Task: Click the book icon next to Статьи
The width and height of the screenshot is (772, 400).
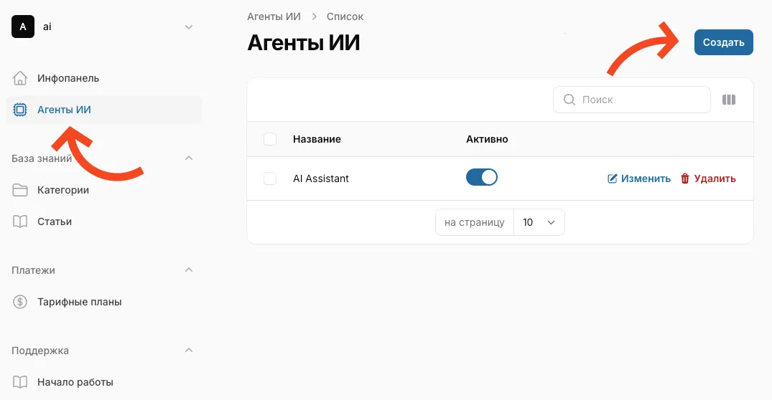Action: pos(20,222)
